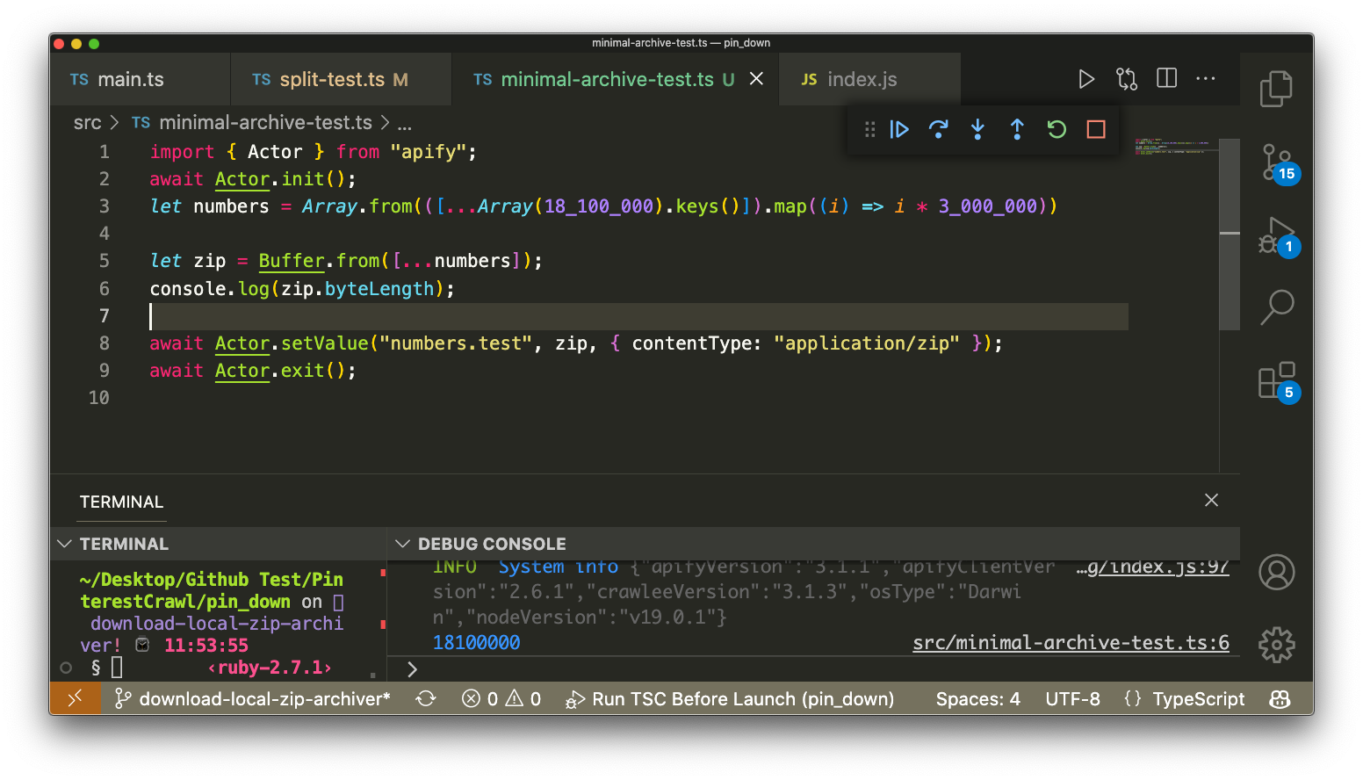The image size is (1363, 780).
Task: Open remote window indicator in status bar
Action: 75,698
